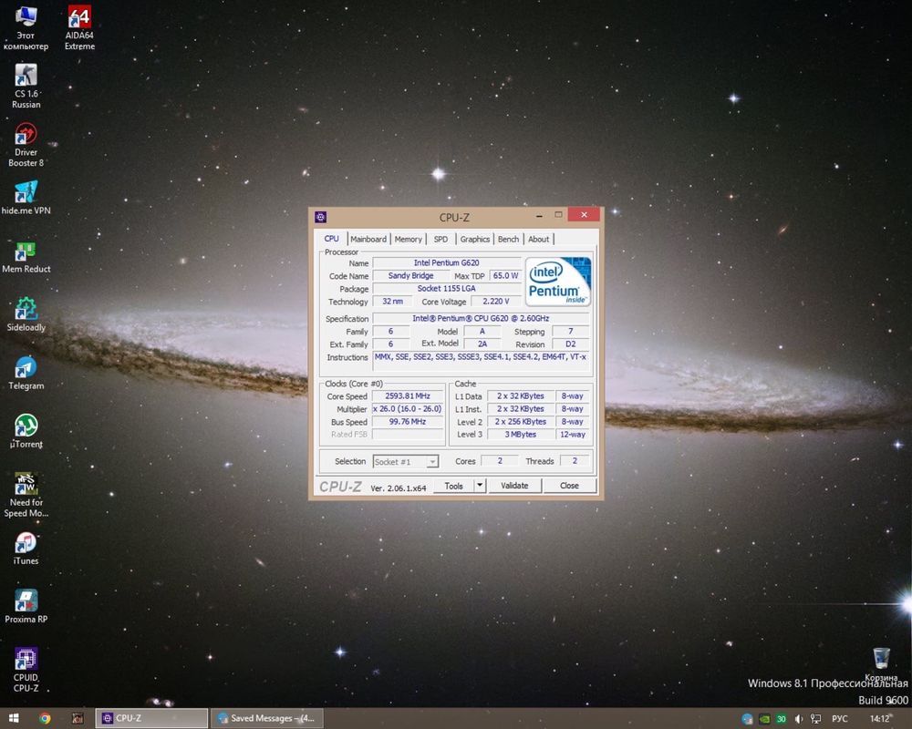912x729 pixels.
Task: Click the Max TDP value '65.0 W'
Action: tap(505, 275)
